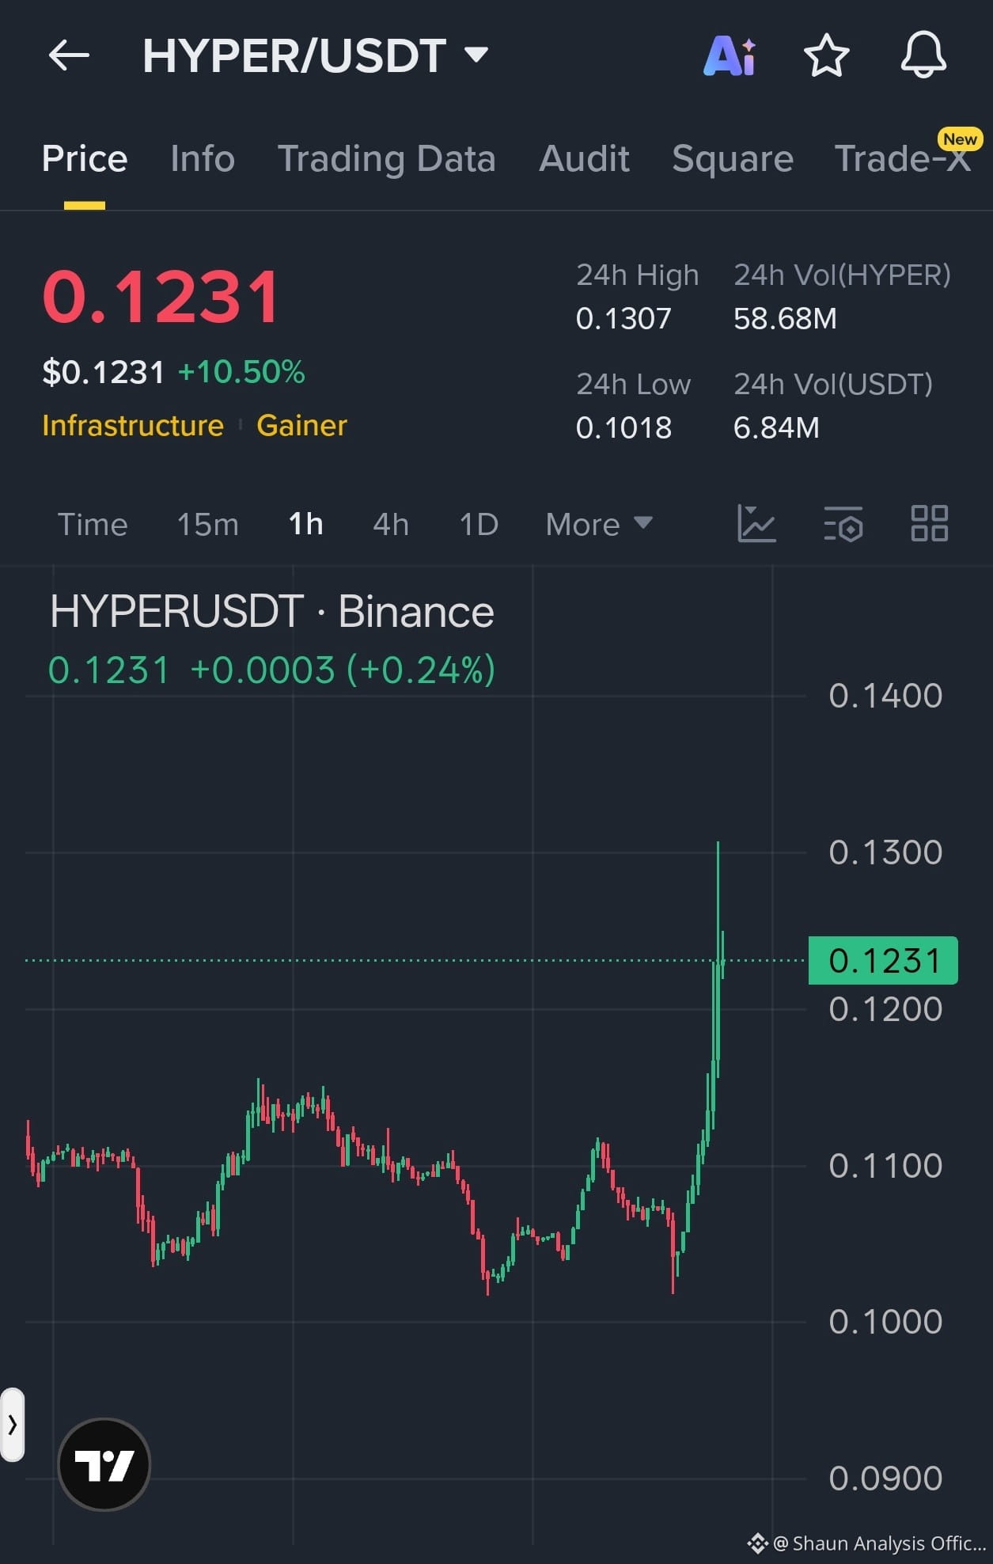
Task: Tap the 24h High value 0.1307
Action: [x=623, y=319]
